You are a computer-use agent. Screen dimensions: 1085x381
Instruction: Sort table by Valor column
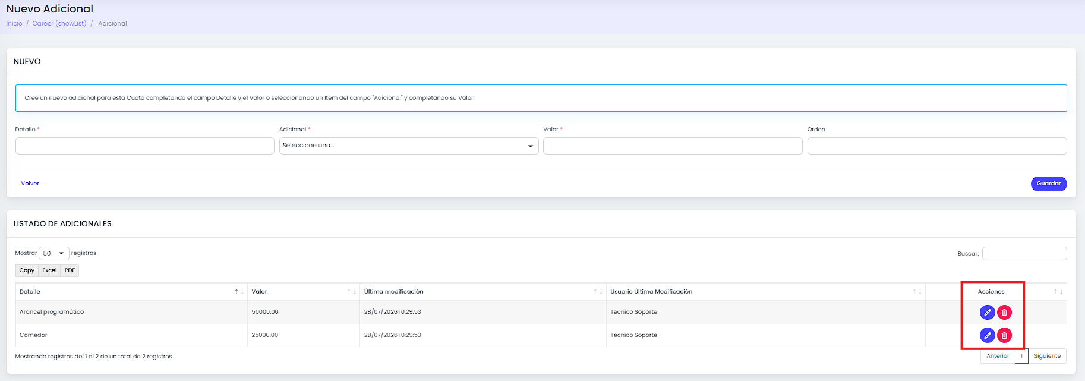pos(303,292)
